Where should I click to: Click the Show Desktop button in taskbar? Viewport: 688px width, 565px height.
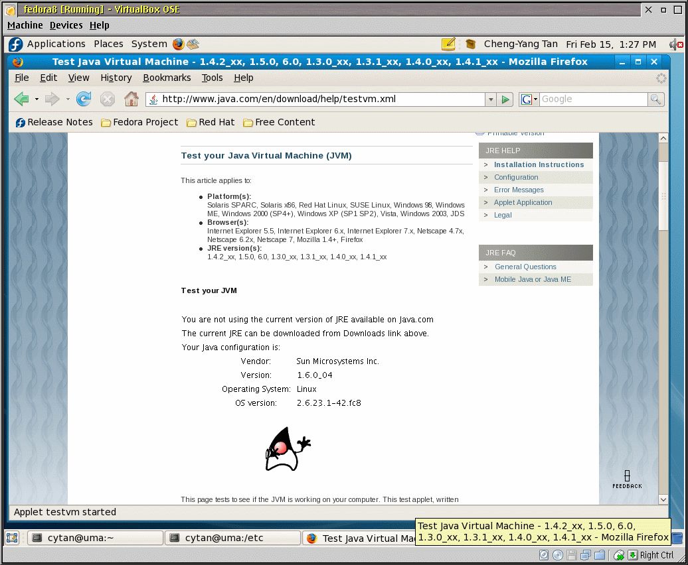(x=12, y=538)
